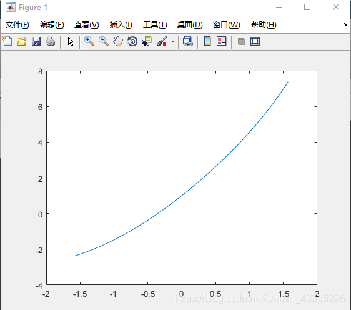Click the New Figure icon
This screenshot has width=351, height=310.
pyautogui.click(x=7, y=41)
